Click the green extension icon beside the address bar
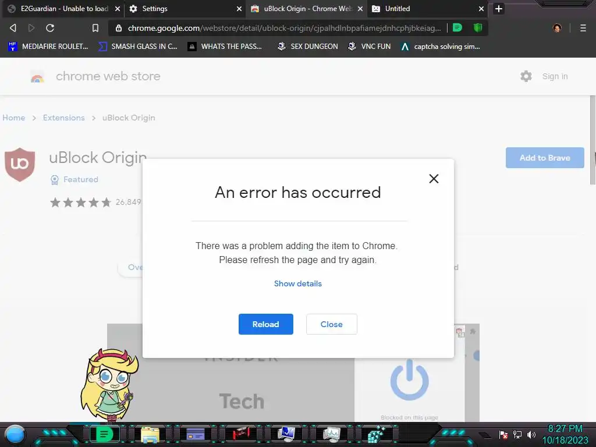Viewport: 596px width, 447px height. coord(457,28)
